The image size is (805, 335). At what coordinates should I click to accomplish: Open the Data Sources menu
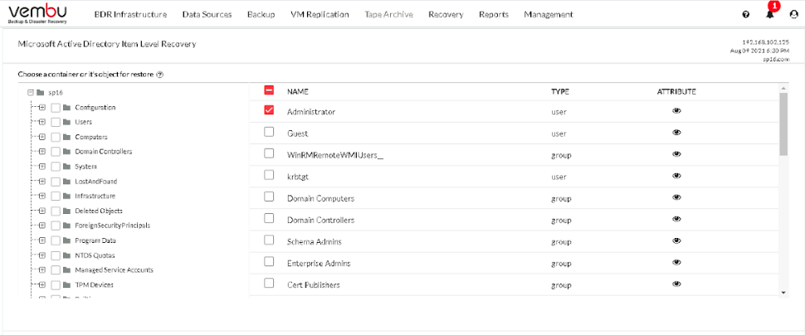click(x=207, y=14)
